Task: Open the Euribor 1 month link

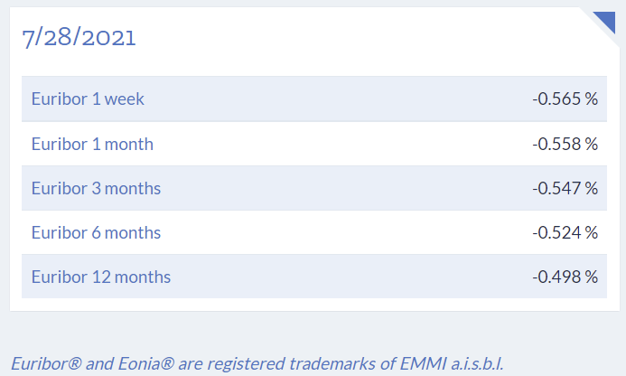Action: (92, 144)
